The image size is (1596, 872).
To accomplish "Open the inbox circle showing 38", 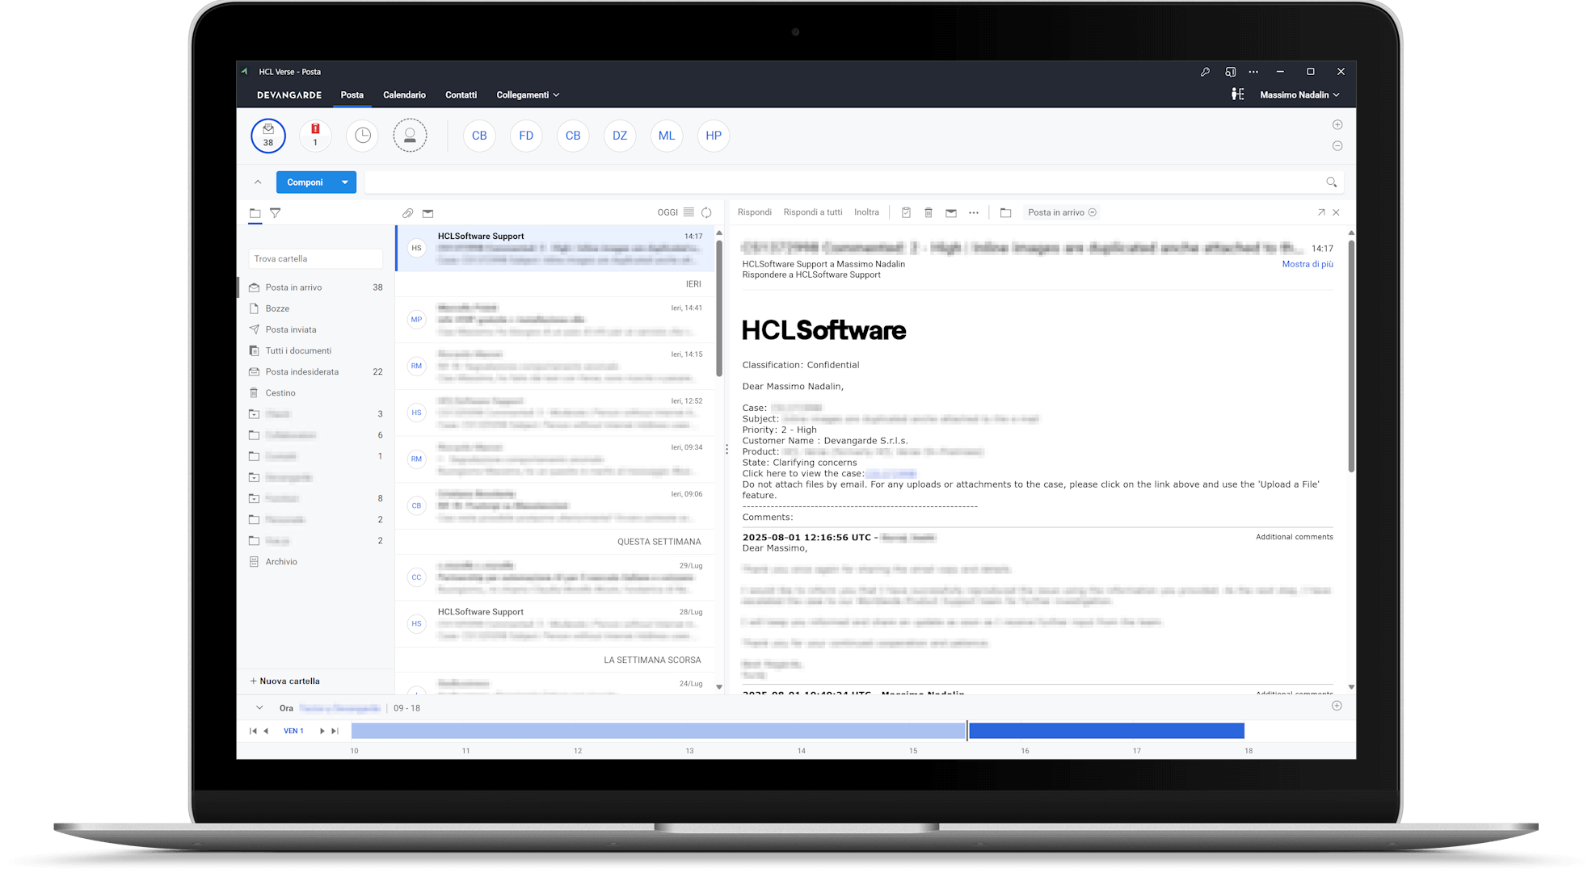I will (x=268, y=136).
